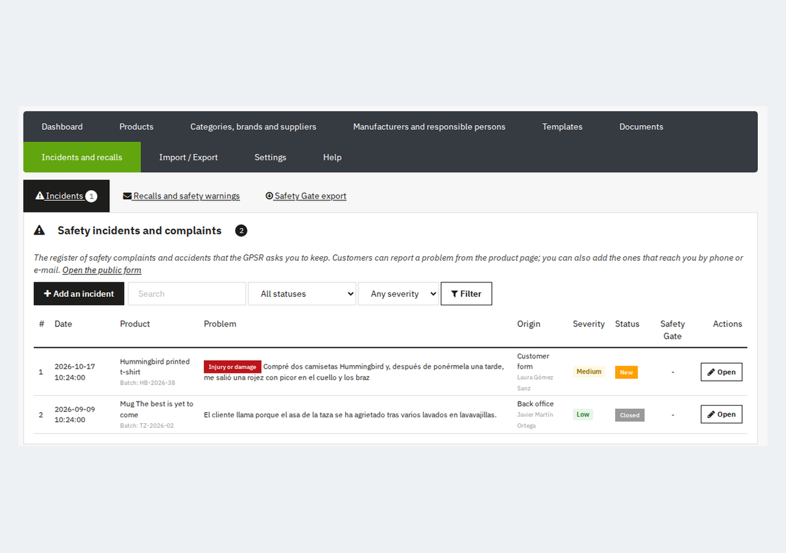Click the envelope icon beside Recalls and safety warnings
This screenshot has width=786, height=553.
(127, 196)
